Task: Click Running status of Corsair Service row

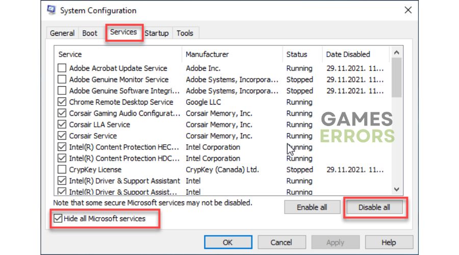Action: pyautogui.click(x=299, y=136)
